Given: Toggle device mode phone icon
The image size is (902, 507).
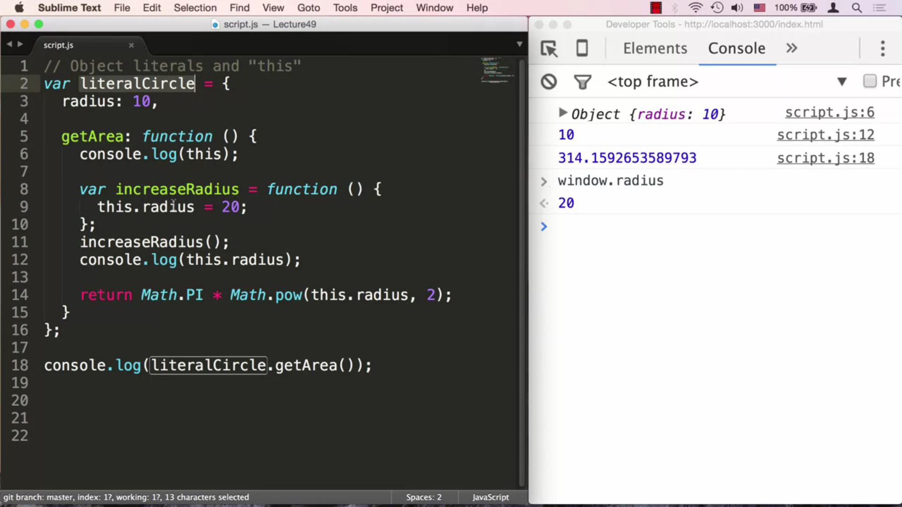Looking at the screenshot, I should 582,48.
